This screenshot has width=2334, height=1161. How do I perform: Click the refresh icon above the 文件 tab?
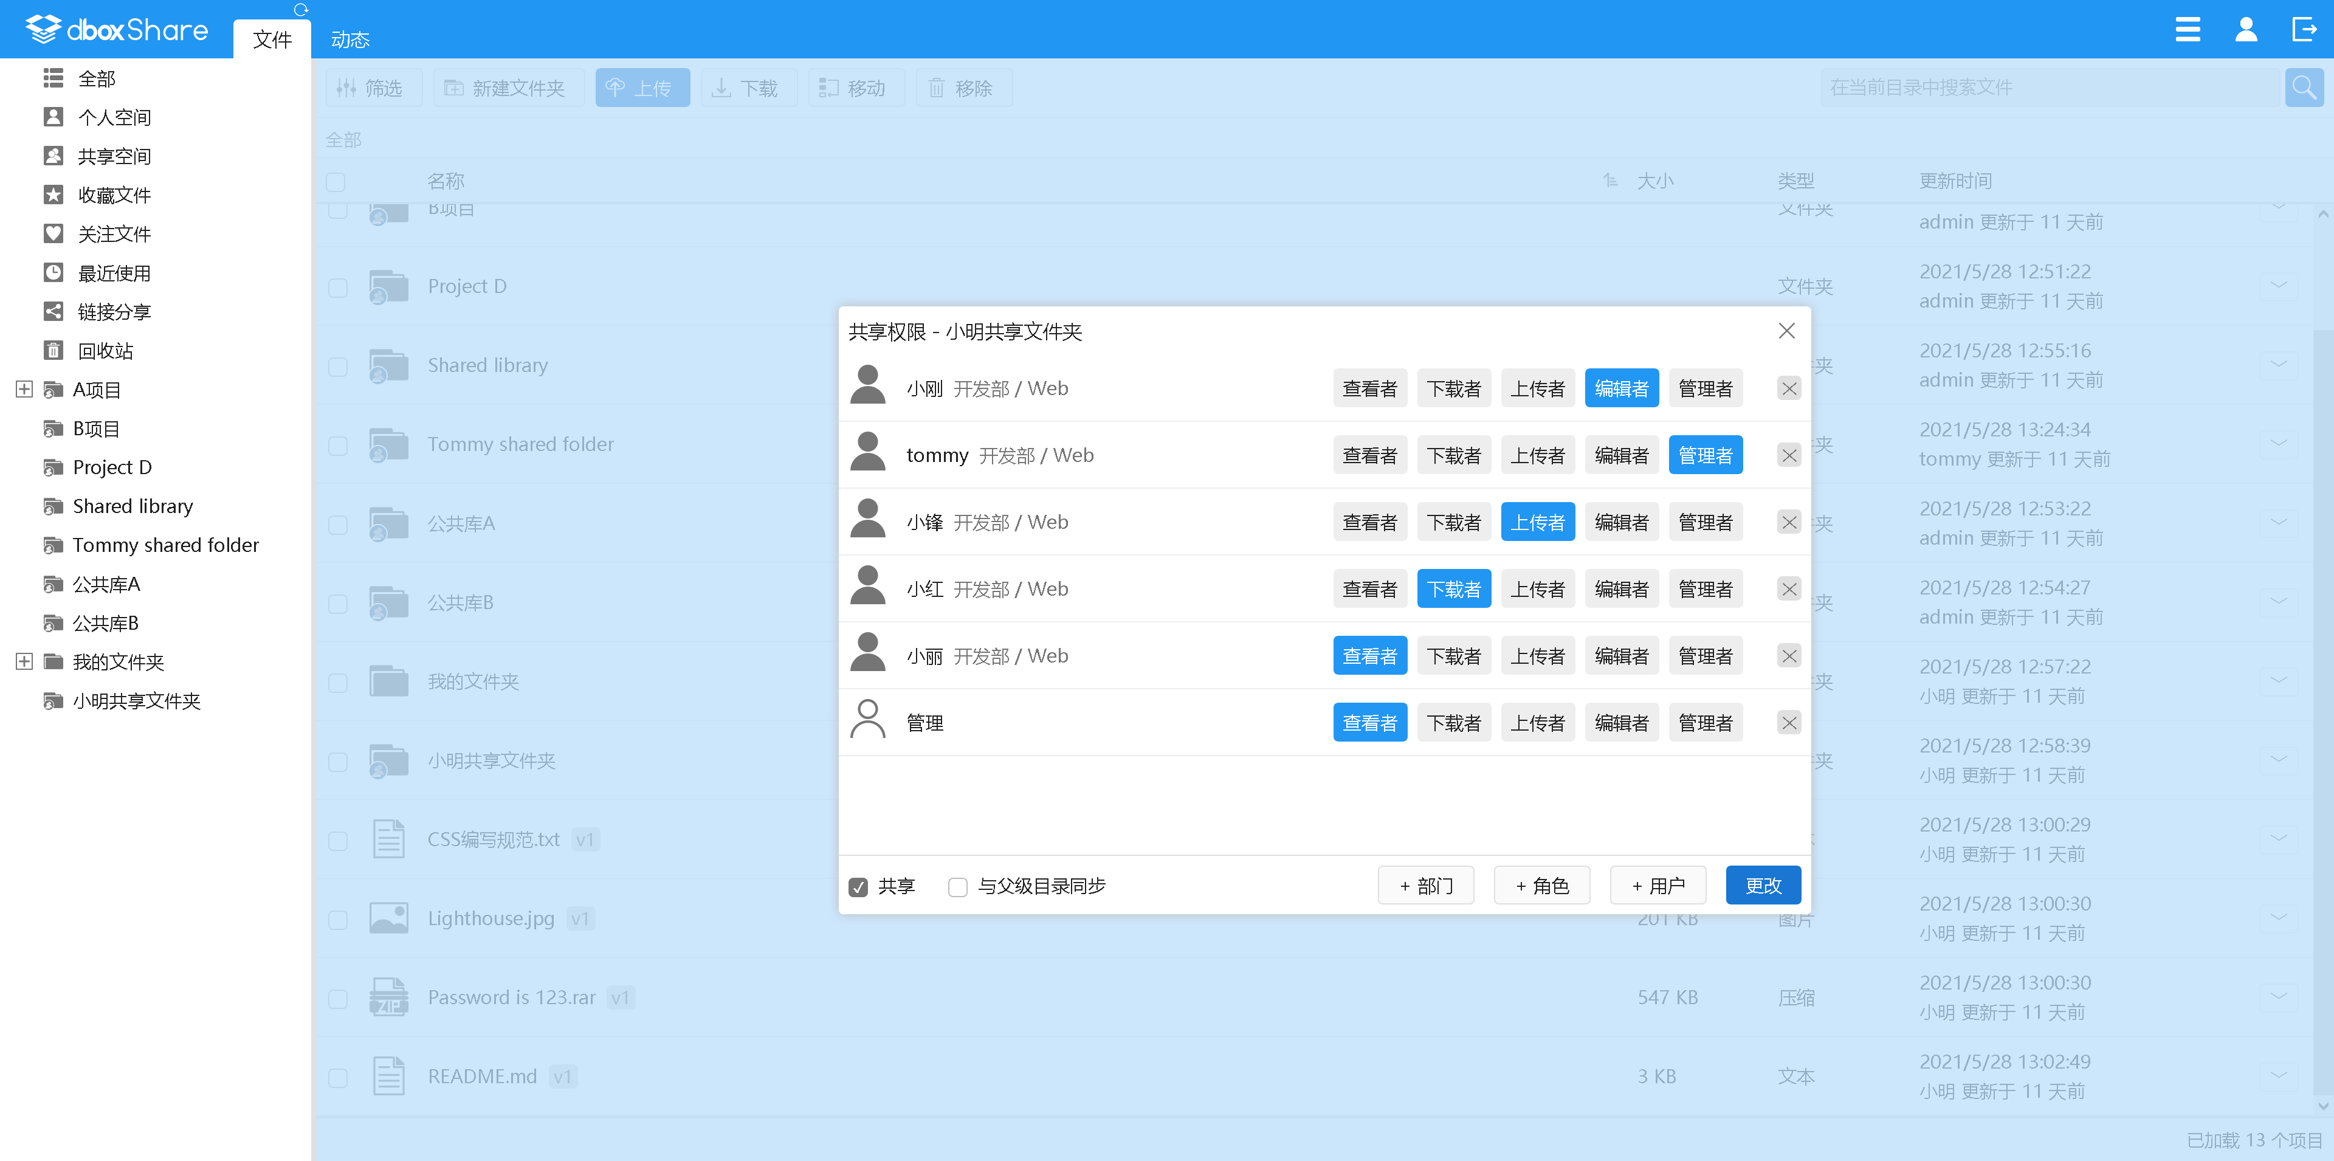tap(301, 10)
